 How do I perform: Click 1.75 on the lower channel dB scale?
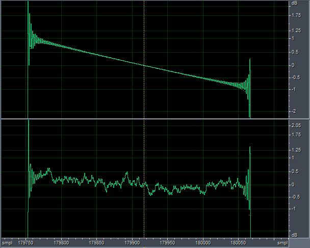tap(296, 135)
